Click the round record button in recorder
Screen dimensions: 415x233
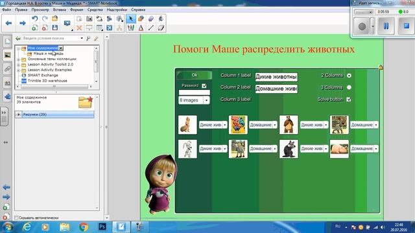[362, 27]
